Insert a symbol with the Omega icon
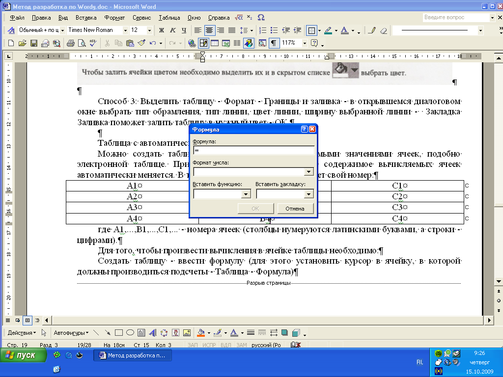Screen dimensions: 503x377 (x=261, y=17)
